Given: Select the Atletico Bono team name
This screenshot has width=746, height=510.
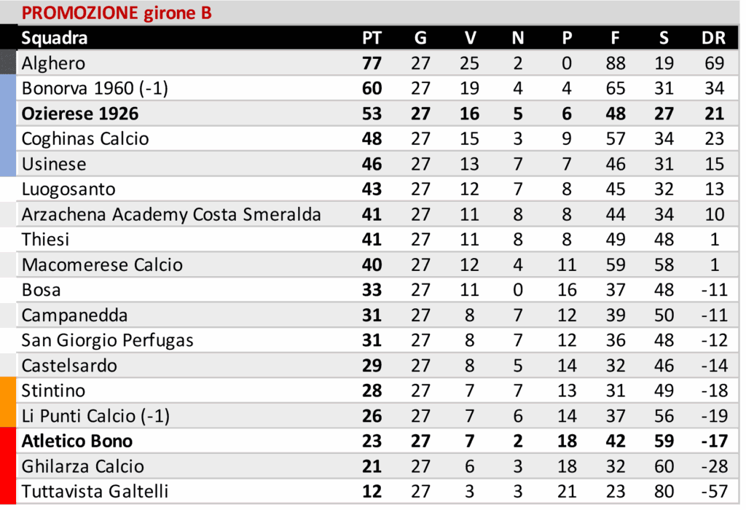Looking at the screenshot, I should [x=77, y=441].
